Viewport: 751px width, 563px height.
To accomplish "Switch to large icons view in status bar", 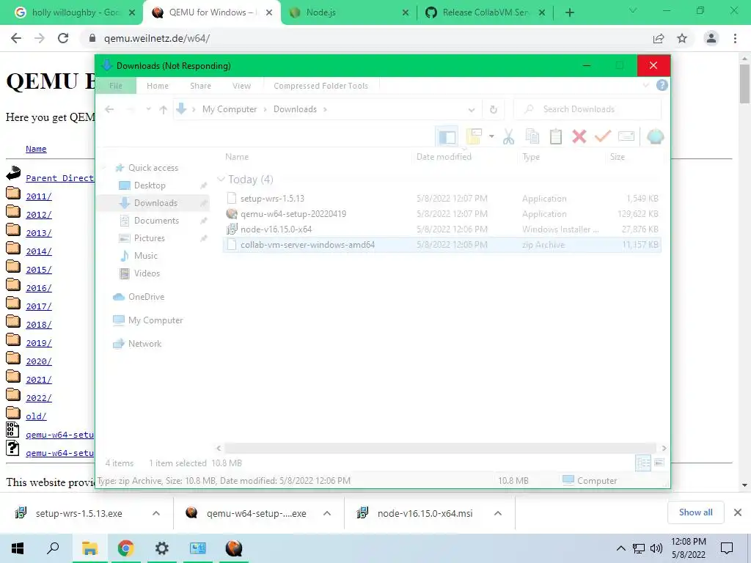I will click(659, 463).
